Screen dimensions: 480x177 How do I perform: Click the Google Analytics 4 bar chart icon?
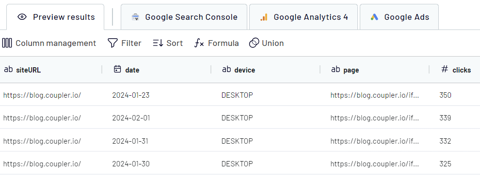point(264,17)
